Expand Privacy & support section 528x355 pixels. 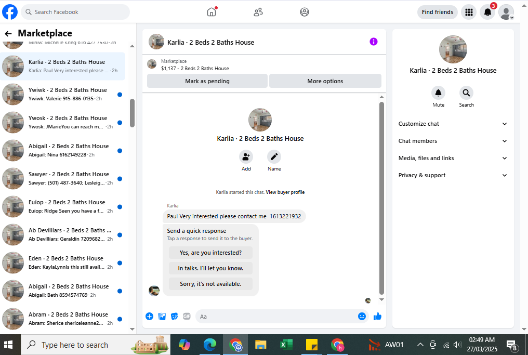click(453, 176)
